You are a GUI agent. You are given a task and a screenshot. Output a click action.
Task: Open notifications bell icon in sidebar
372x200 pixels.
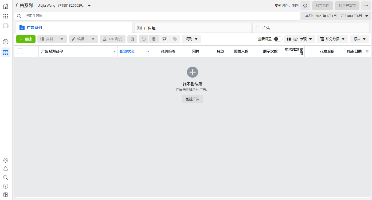click(x=6, y=169)
